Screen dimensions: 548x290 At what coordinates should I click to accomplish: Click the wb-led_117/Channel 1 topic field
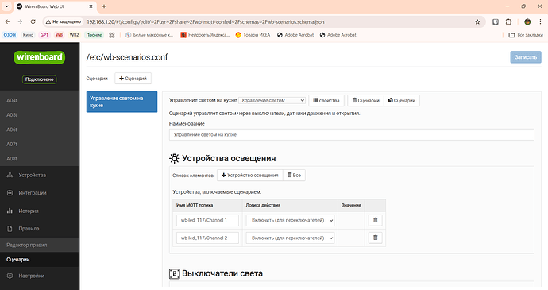[x=207, y=220]
